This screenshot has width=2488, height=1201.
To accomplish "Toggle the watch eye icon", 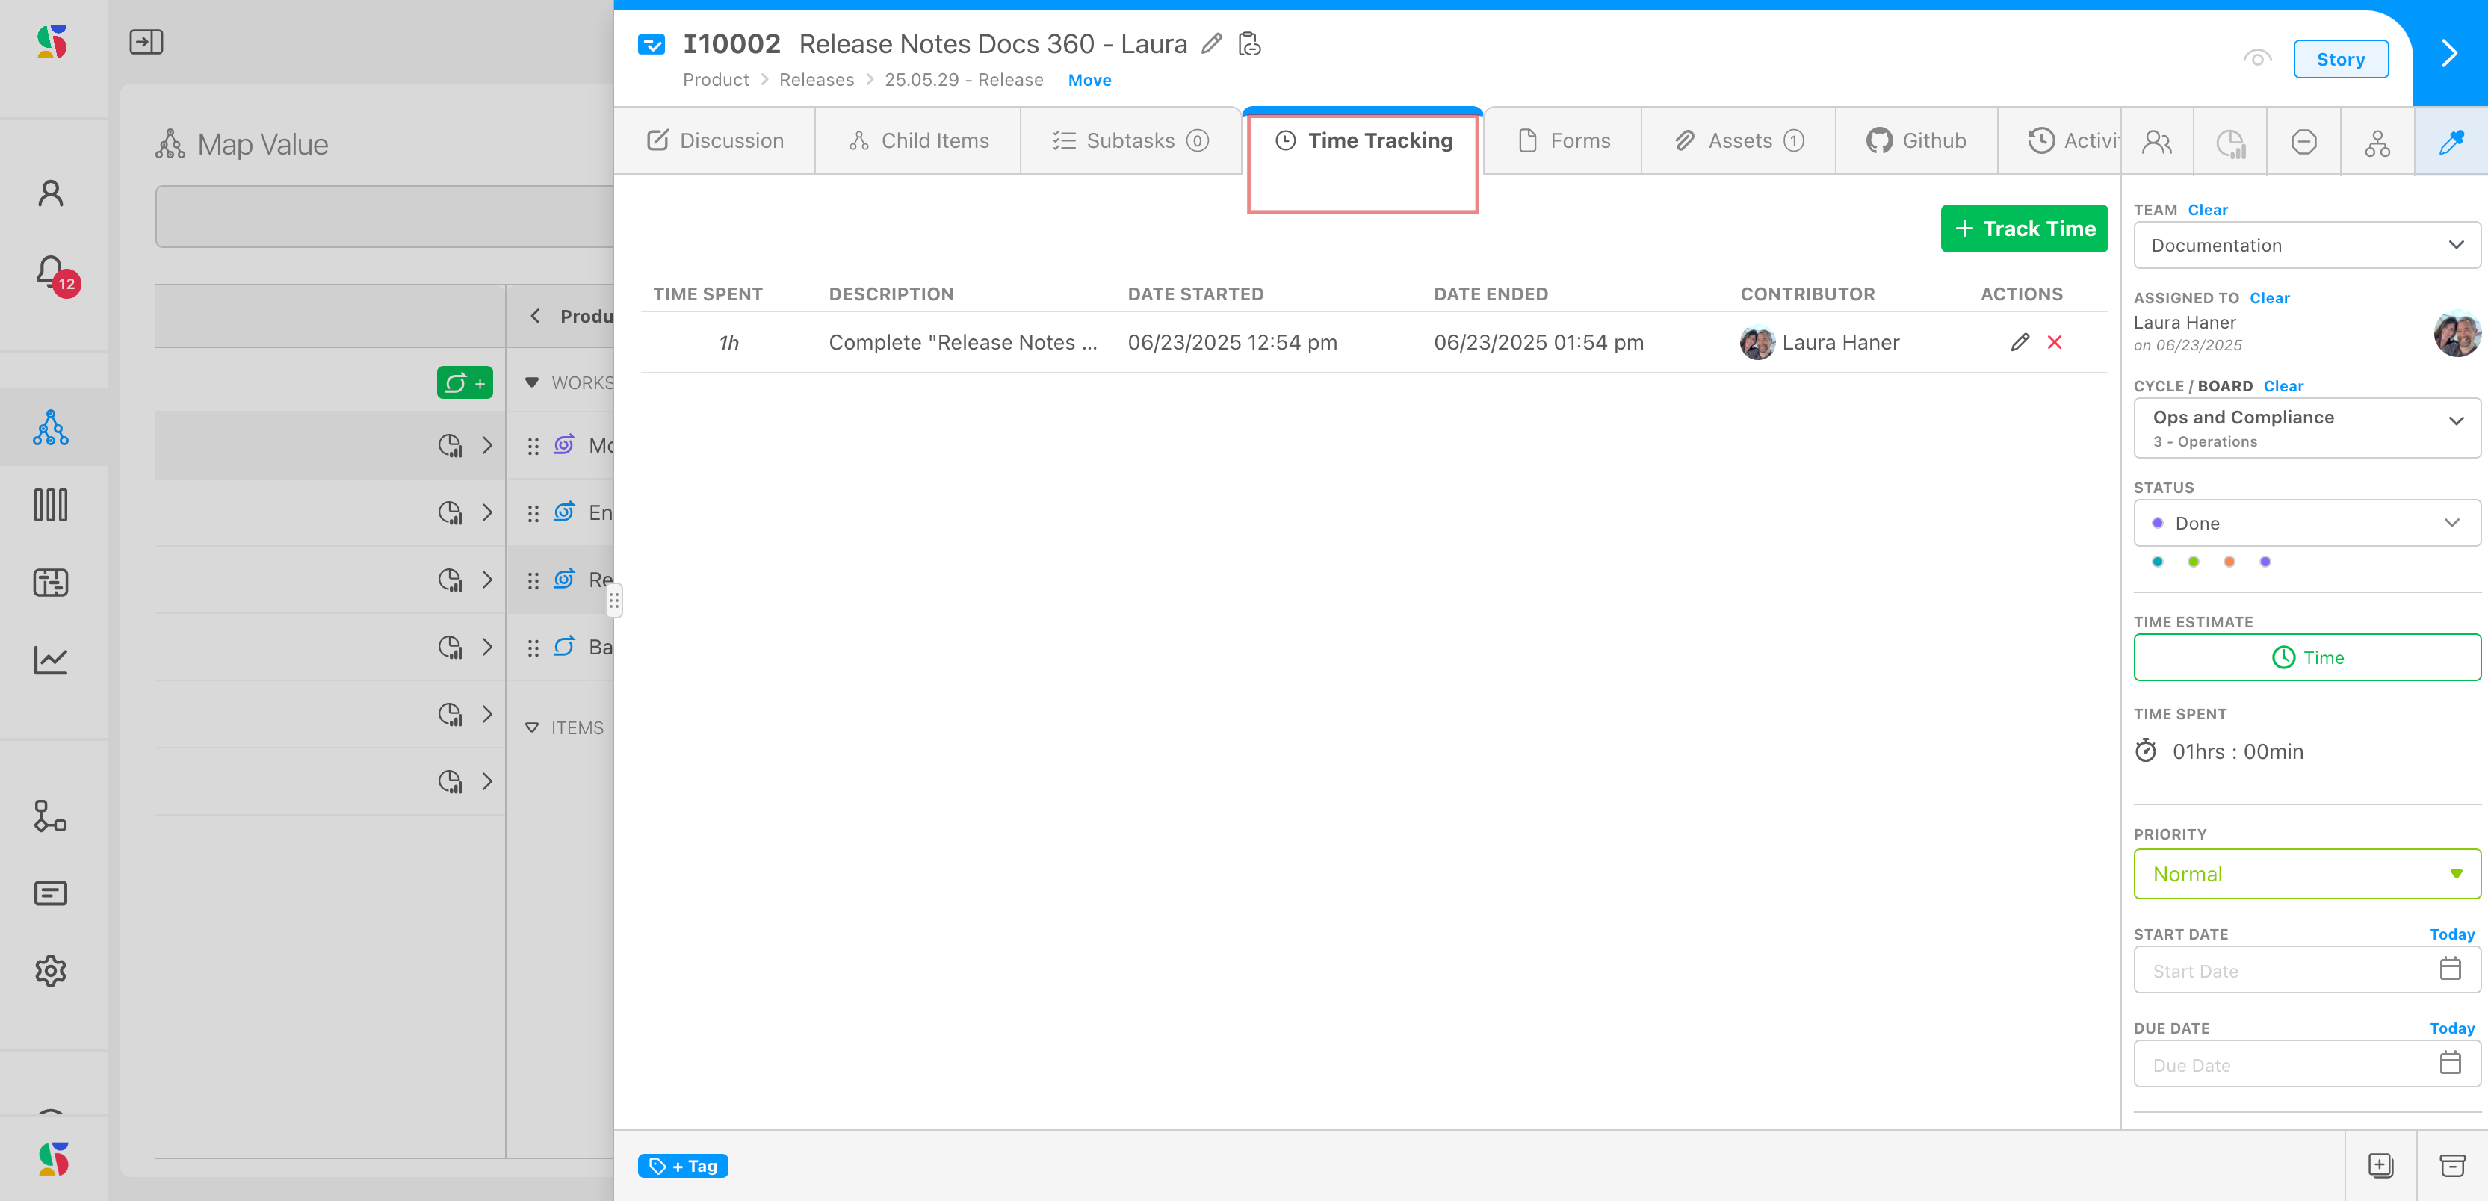I will tap(2256, 58).
